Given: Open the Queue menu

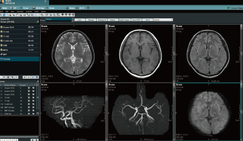Looking at the screenshot, I should pyautogui.click(x=43, y=12).
